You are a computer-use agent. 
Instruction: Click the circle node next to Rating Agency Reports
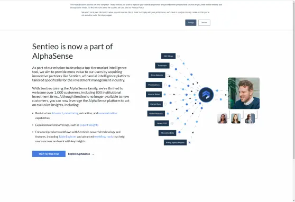(189, 143)
